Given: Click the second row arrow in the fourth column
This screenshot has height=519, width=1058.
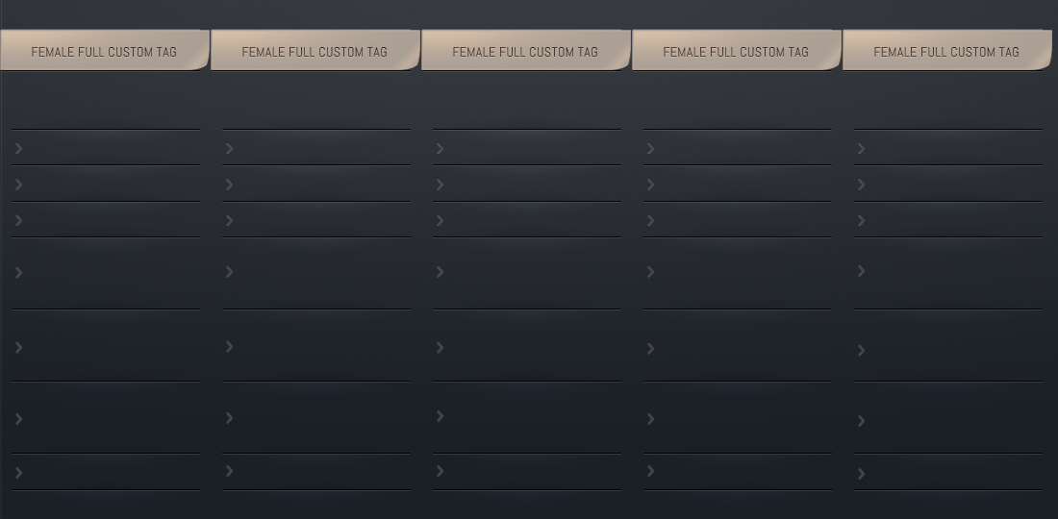Looking at the screenshot, I should (650, 185).
